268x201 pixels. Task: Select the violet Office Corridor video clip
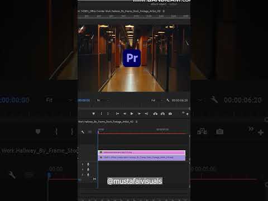coord(142,157)
